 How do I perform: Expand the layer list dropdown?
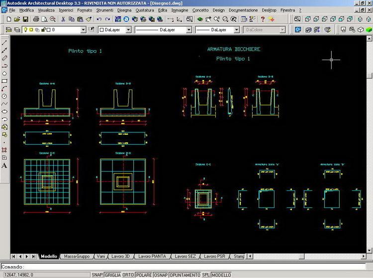[83, 30]
